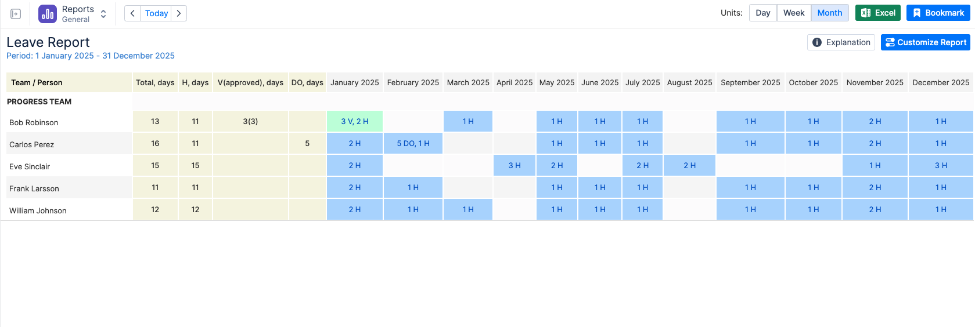Select Carlos Perez row name
975x327 pixels.
pos(31,144)
